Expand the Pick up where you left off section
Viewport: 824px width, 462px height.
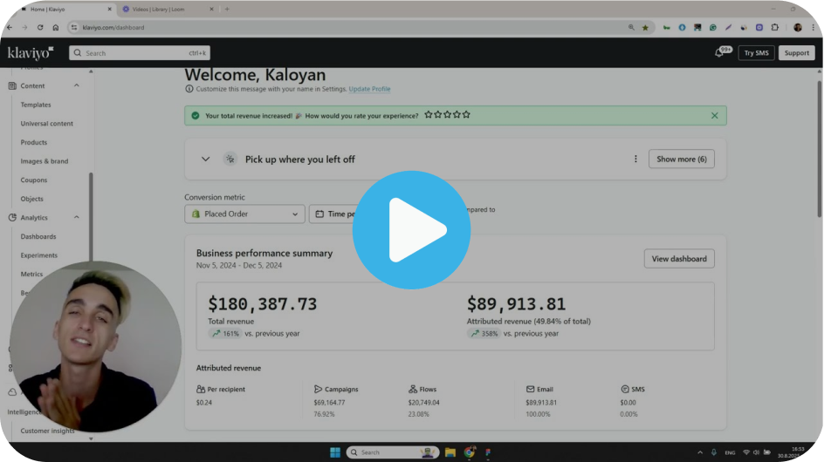206,160
